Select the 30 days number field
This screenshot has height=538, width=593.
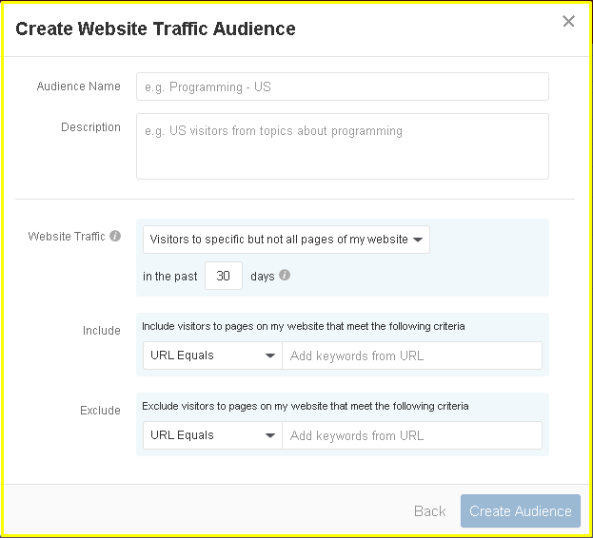(x=224, y=276)
